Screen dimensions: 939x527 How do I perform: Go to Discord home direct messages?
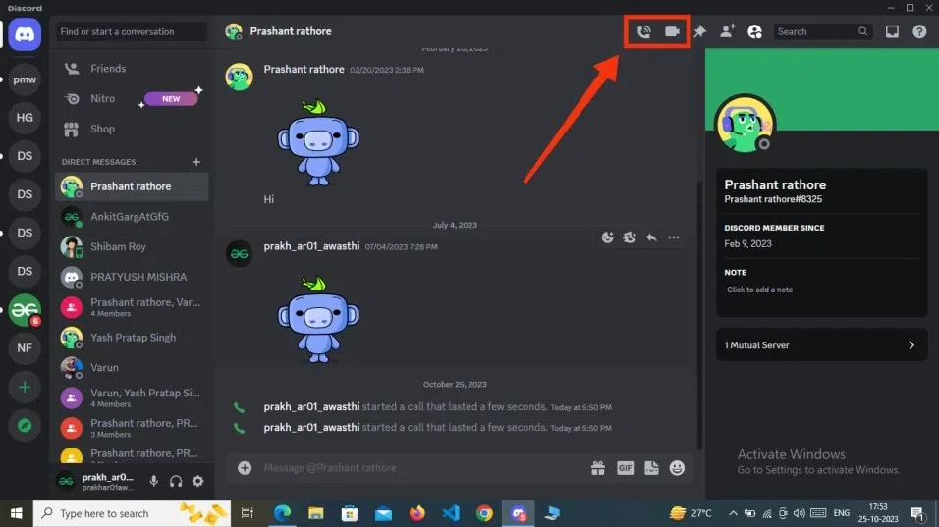pyautogui.click(x=25, y=34)
